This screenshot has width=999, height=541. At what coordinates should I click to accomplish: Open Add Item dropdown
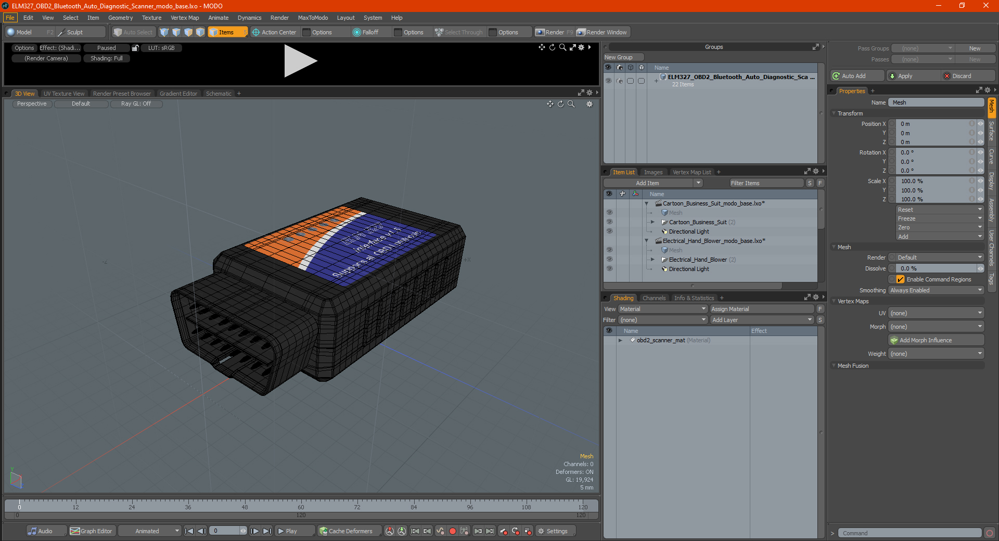click(653, 183)
